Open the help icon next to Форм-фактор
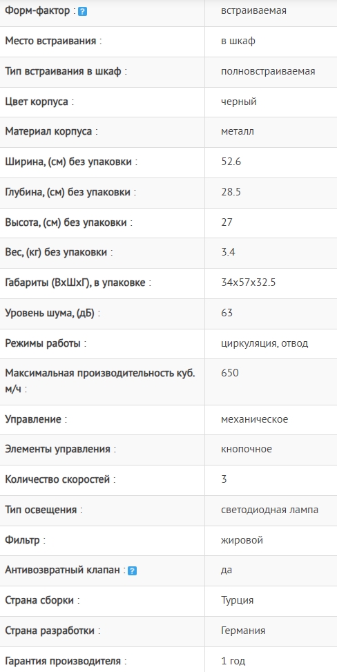 pos(83,12)
